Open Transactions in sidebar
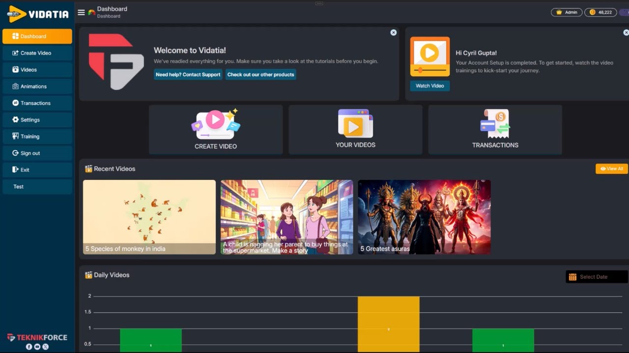The image size is (629, 353). coord(37,103)
